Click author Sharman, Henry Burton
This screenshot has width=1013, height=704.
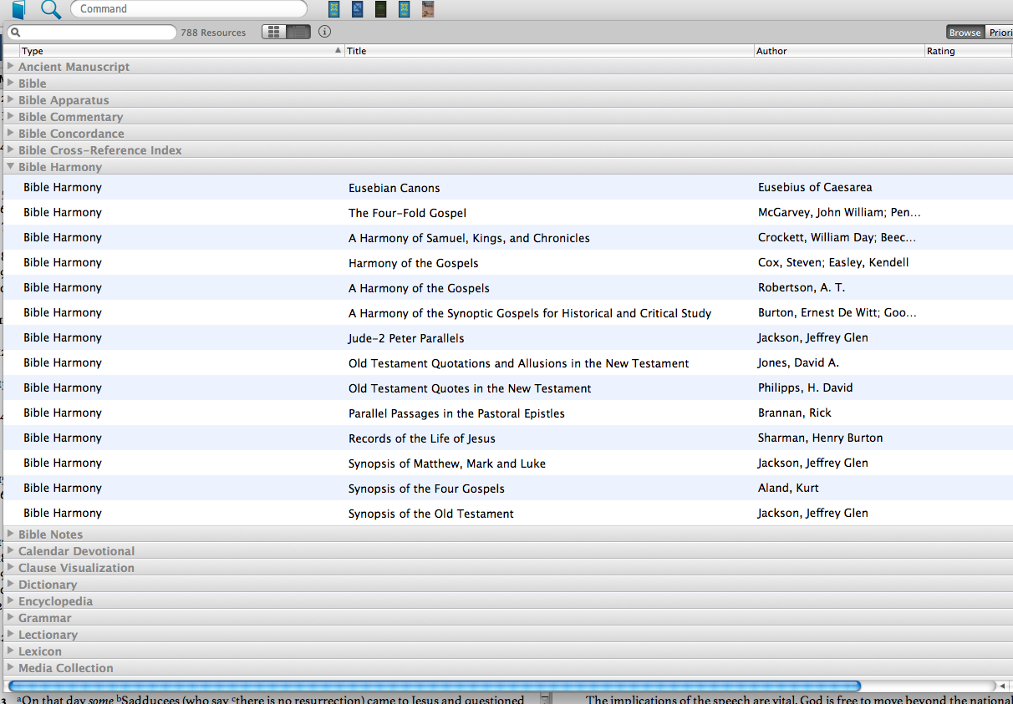pyautogui.click(x=821, y=438)
